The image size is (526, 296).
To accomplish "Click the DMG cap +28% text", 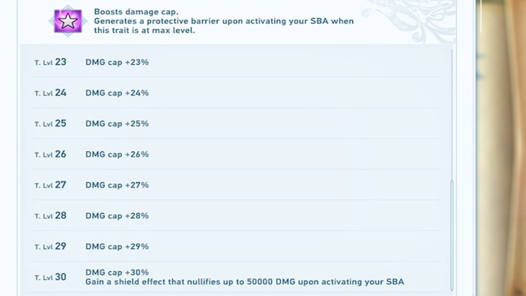I will click(x=117, y=216).
